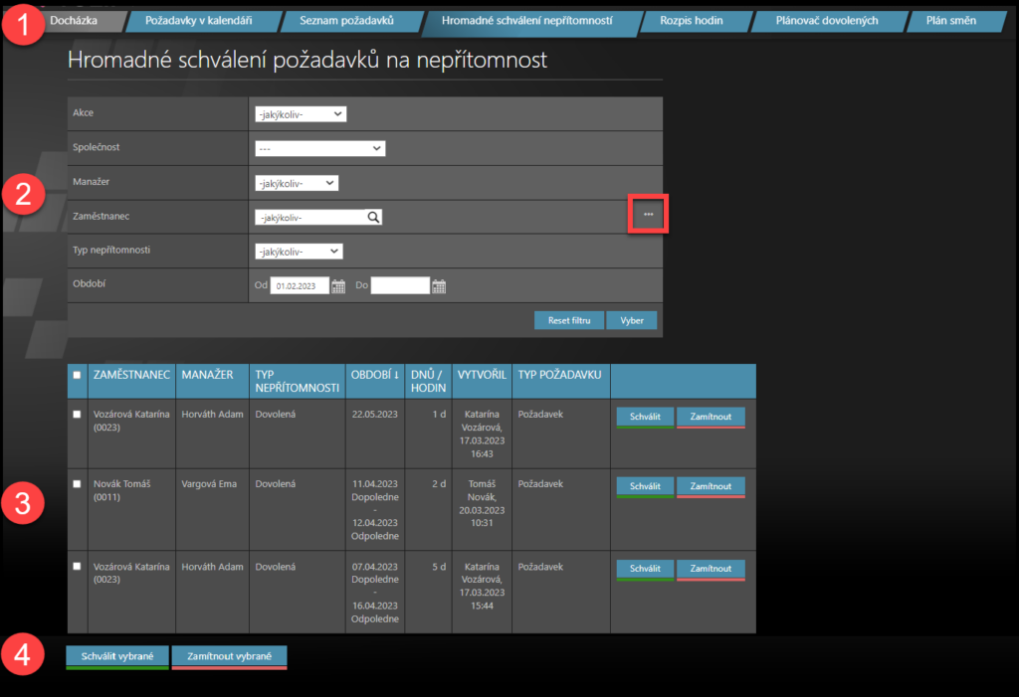Open calendar picker for Od date
This screenshot has width=1019, height=697.
coord(338,286)
